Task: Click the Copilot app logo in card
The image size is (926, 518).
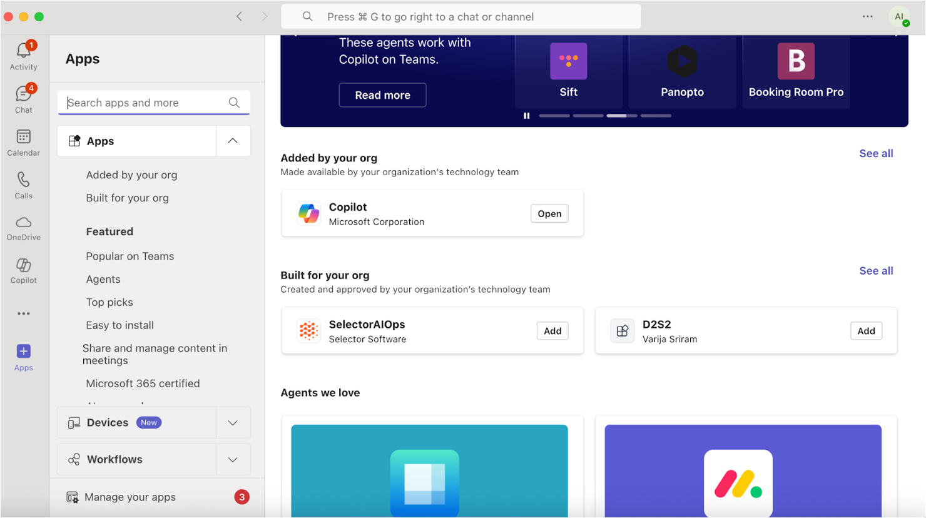Action: [308, 213]
